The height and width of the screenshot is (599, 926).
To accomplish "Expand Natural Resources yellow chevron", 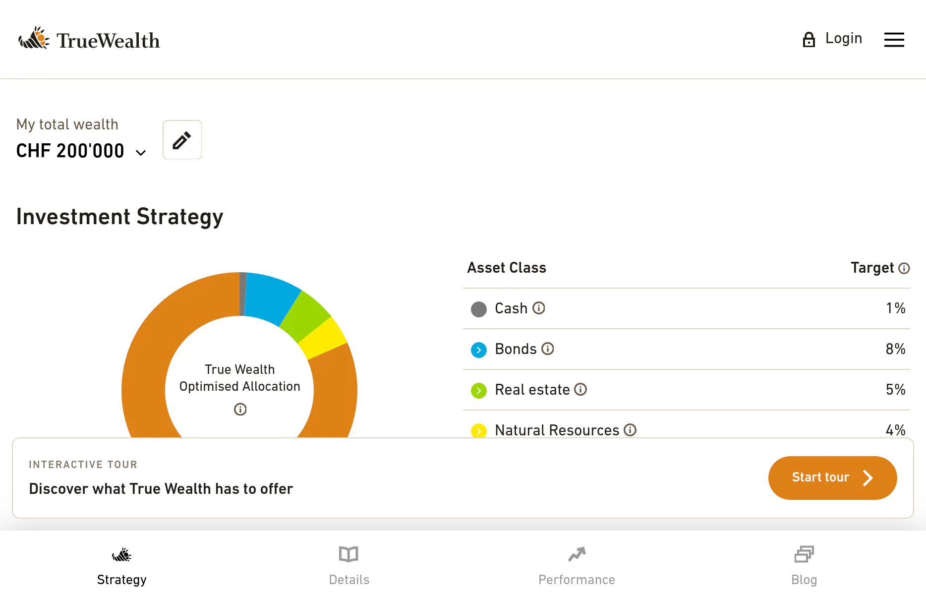I will click(479, 430).
